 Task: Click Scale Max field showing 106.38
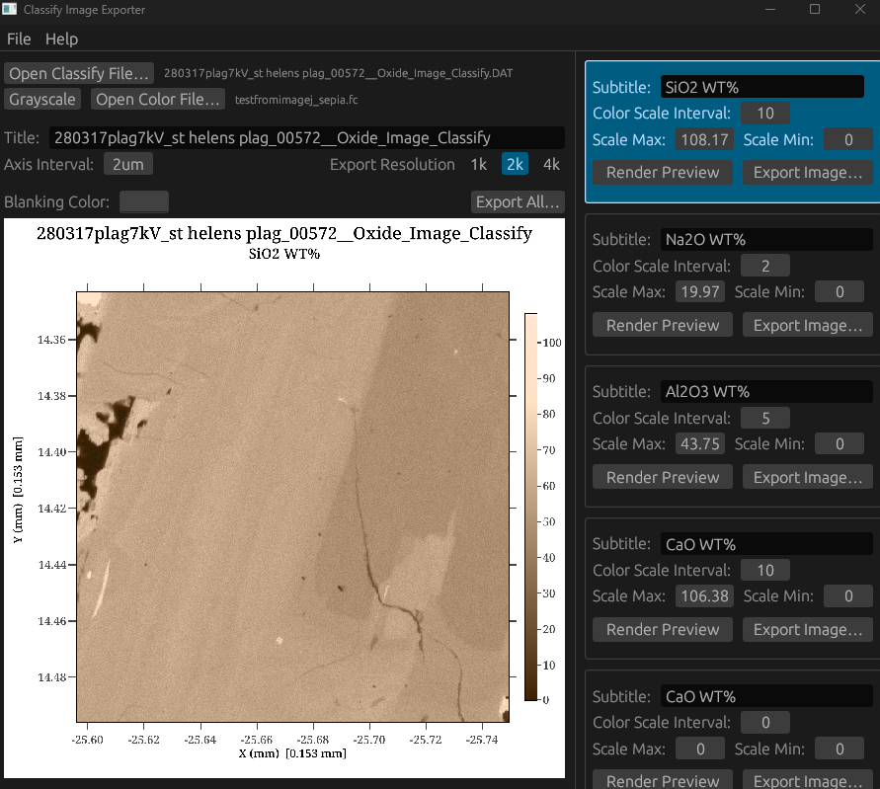[x=704, y=596]
